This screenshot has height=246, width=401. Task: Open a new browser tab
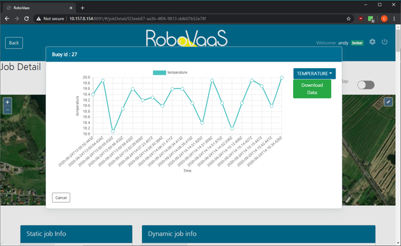click(83, 8)
